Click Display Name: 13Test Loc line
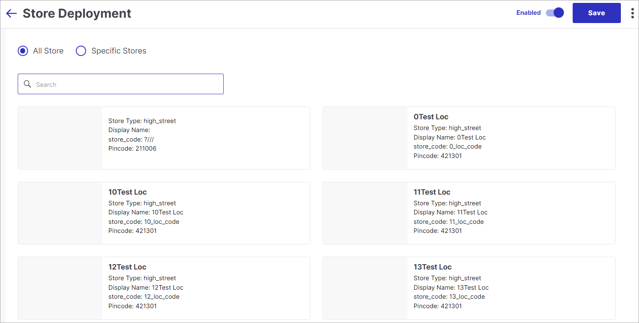This screenshot has width=639, height=323. (x=451, y=288)
